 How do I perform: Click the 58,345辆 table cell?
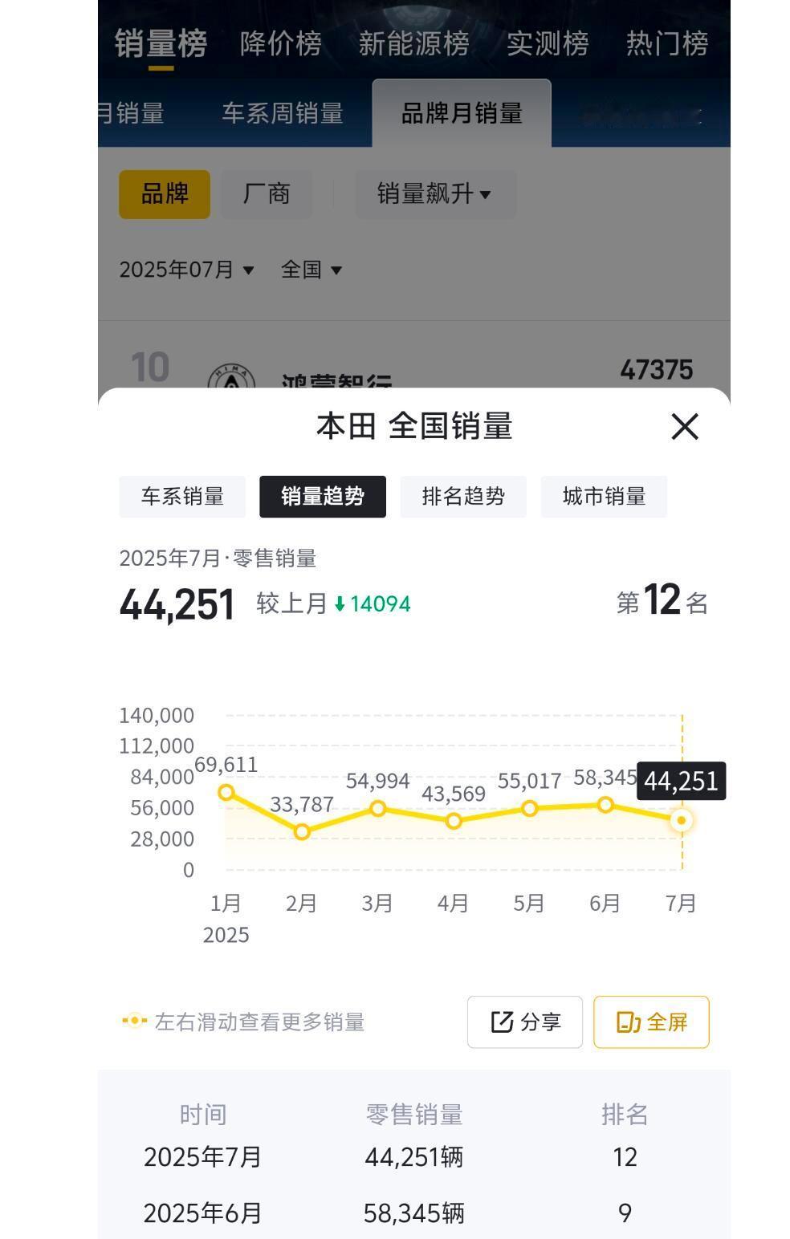pyautogui.click(x=414, y=1213)
